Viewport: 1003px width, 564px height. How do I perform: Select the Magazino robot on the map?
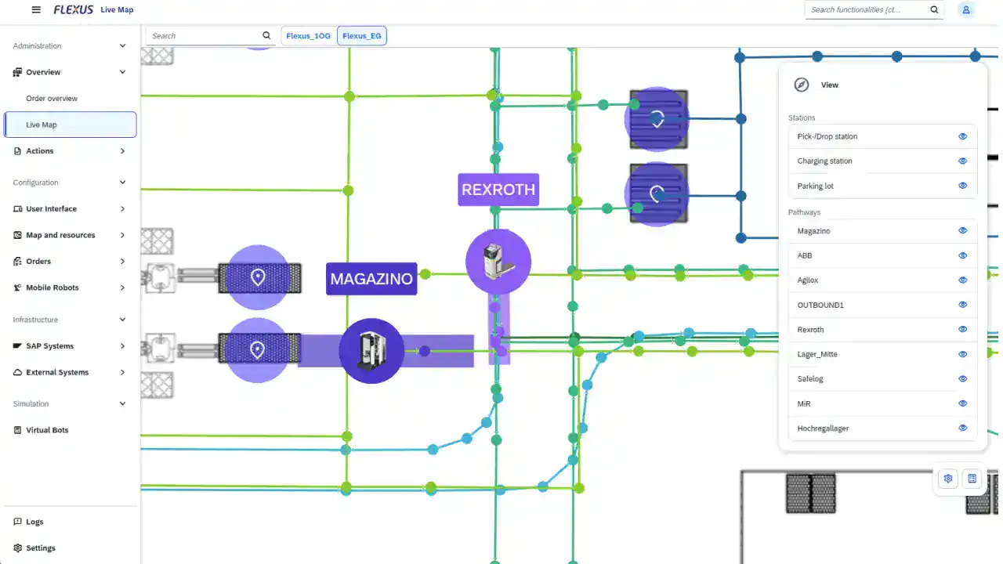pos(371,350)
